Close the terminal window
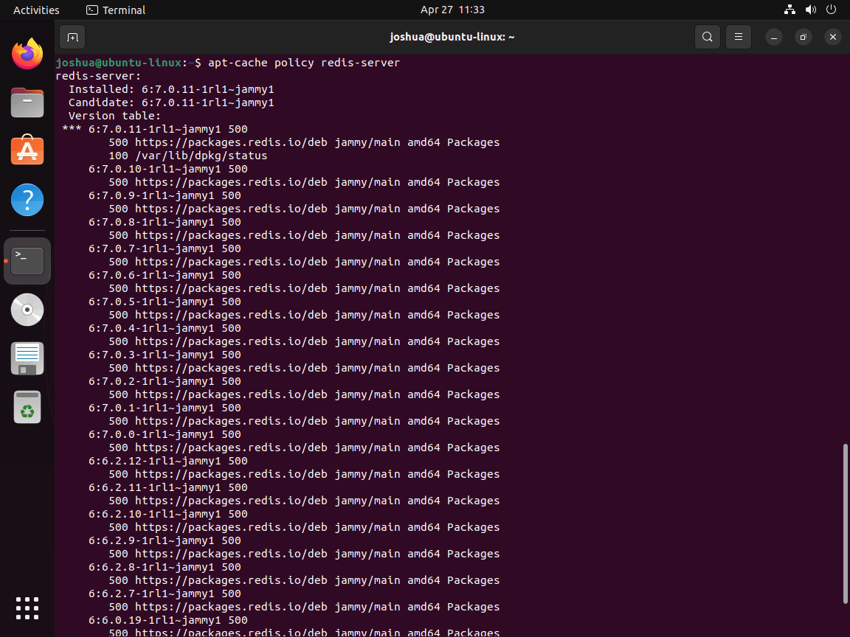This screenshot has width=850, height=637. [x=833, y=37]
